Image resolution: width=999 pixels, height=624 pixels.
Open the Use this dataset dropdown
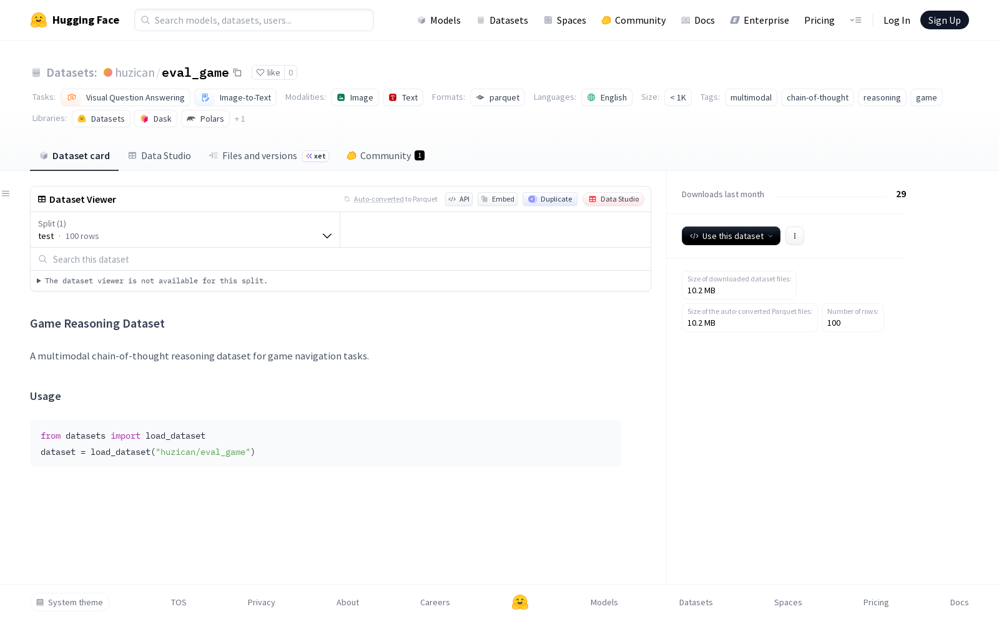(731, 236)
